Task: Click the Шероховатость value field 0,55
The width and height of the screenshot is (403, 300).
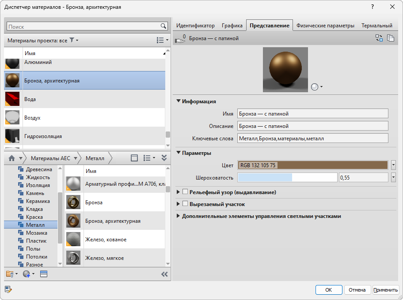Action: [x=363, y=177]
